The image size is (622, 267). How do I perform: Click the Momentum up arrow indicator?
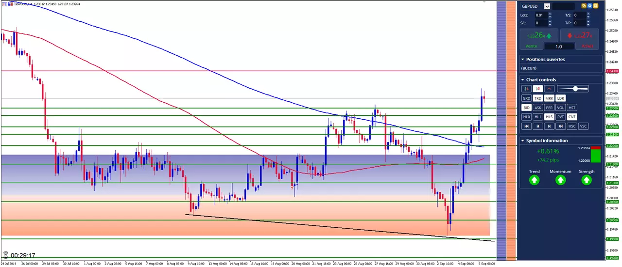click(x=560, y=180)
